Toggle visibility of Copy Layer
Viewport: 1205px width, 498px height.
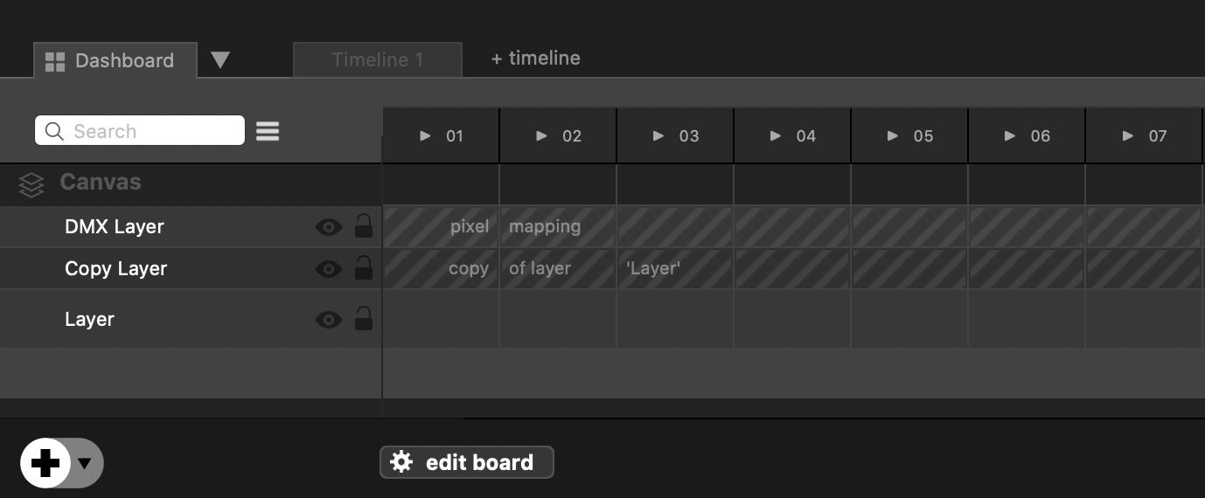pos(328,268)
